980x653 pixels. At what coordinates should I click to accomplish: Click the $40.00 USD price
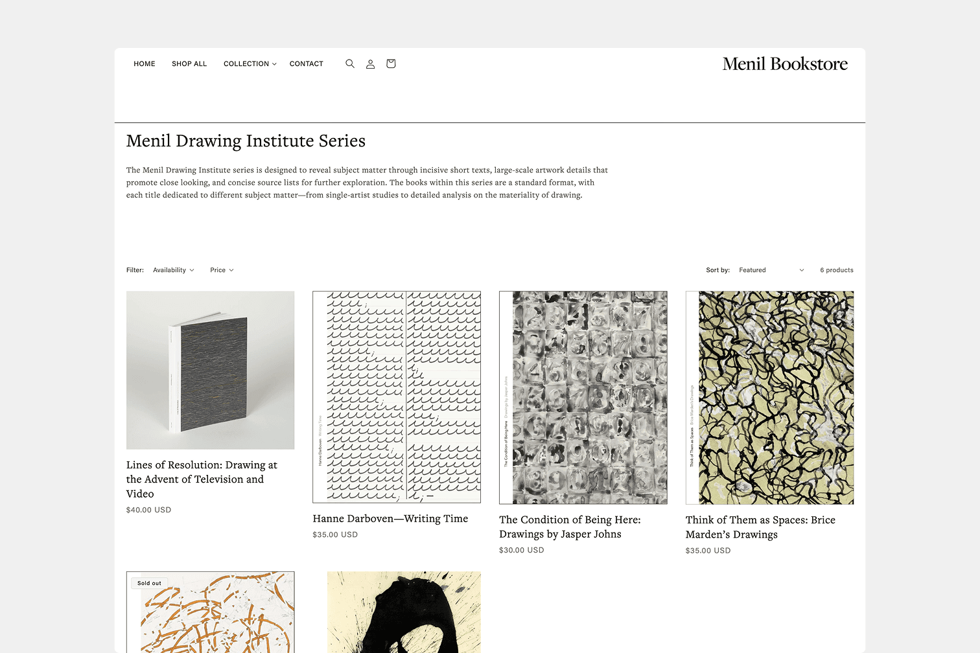pyautogui.click(x=149, y=510)
